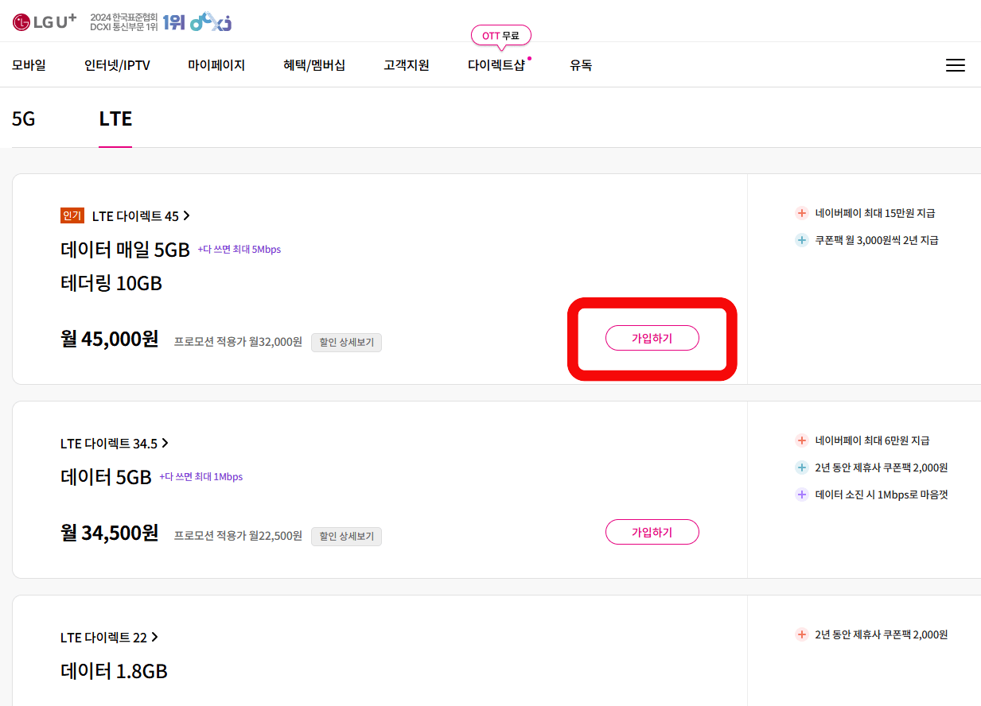Click 네이버페이 최대 15만원 지급 benefit text
981x706 pixels.
(875, 213)
